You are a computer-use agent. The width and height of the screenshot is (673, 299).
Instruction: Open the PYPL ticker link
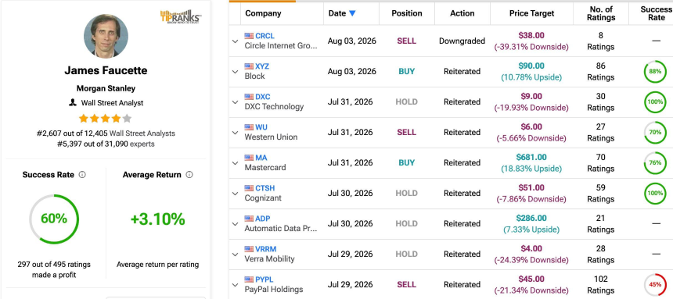(x=264, y=279)
